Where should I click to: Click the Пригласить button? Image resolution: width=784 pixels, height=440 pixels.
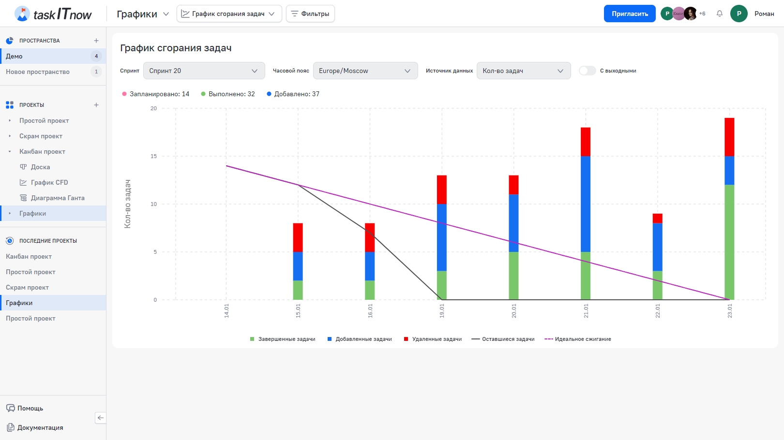629,14
